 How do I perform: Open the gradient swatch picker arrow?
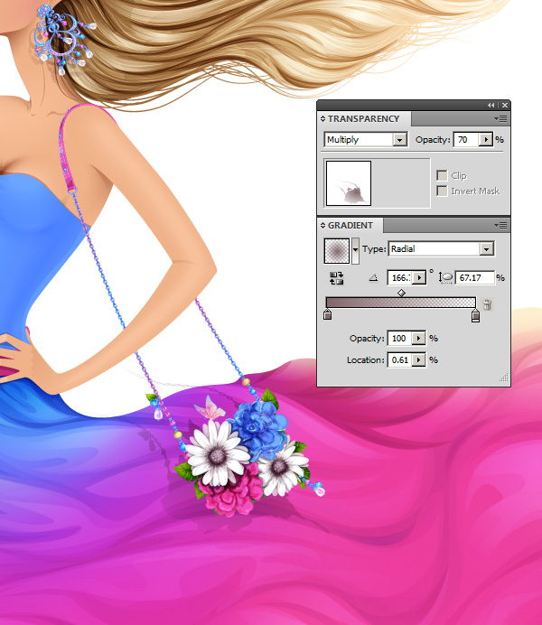click(355, 249)
